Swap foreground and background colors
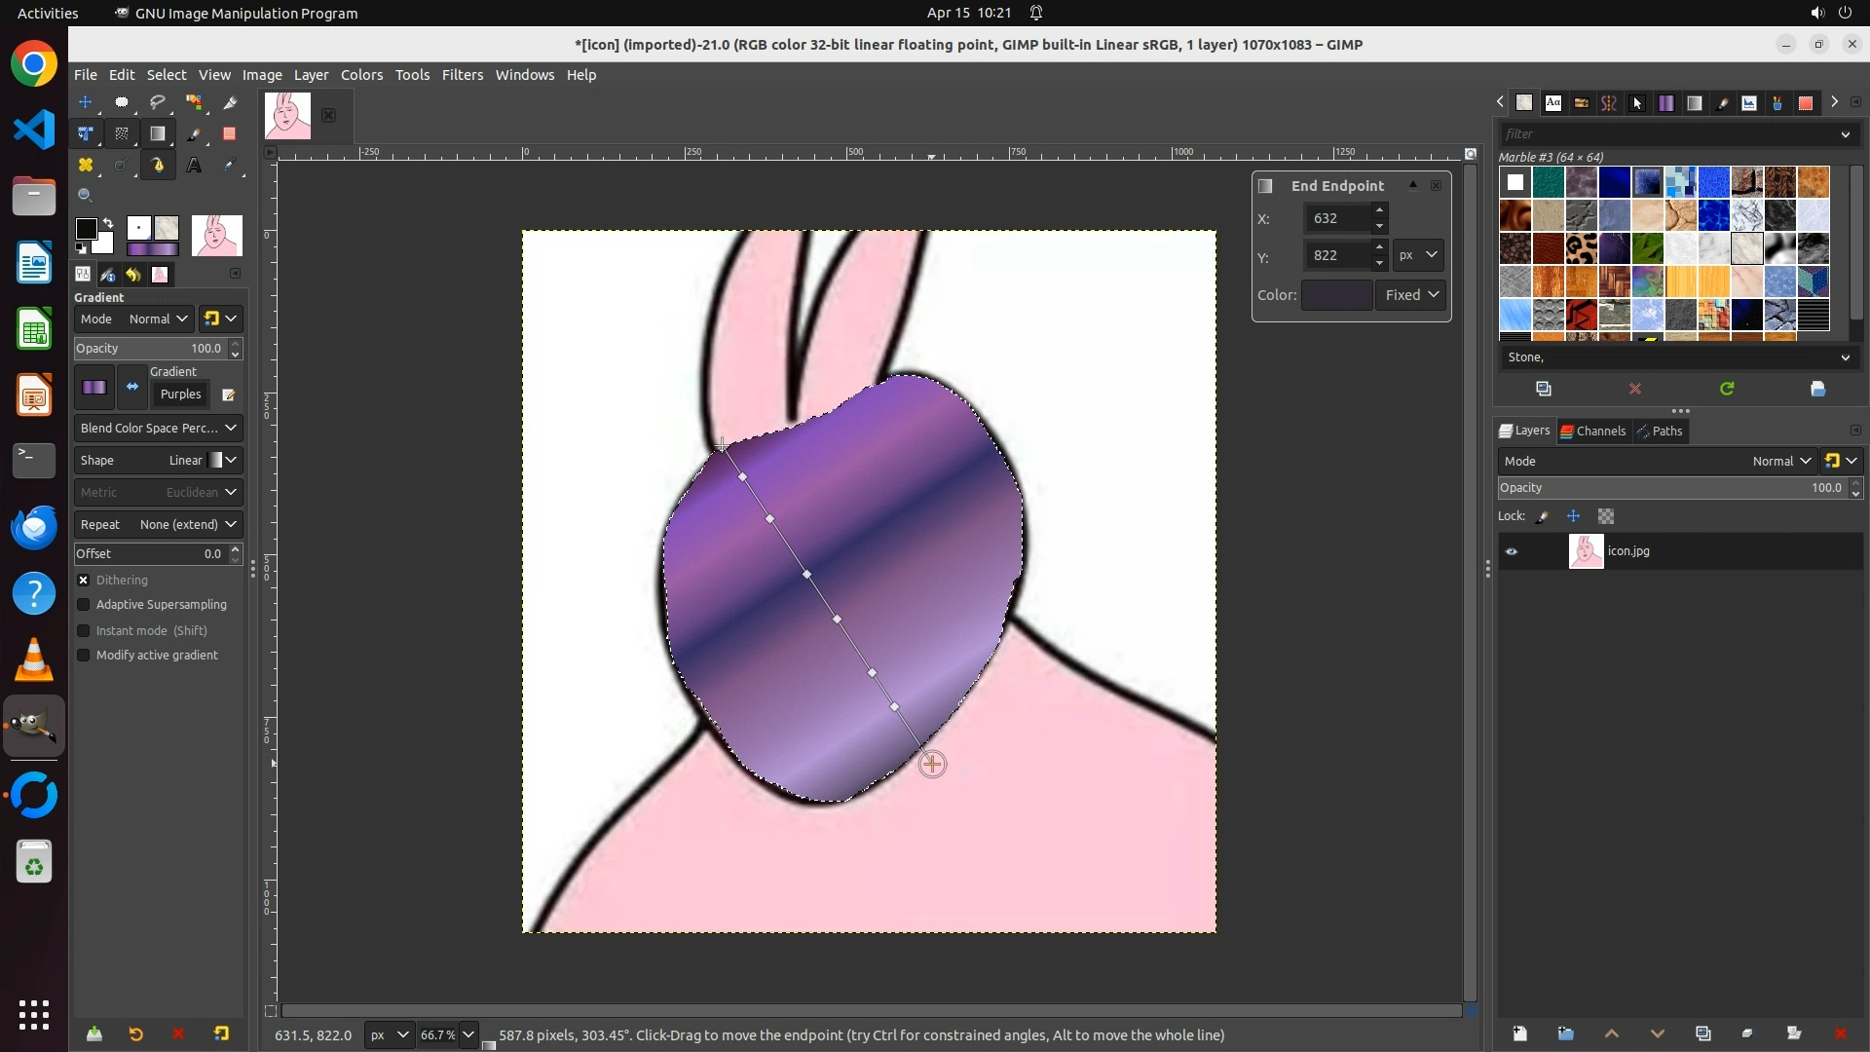The height and width of the screenshot is (1052, 1870). tap(108, 223)
